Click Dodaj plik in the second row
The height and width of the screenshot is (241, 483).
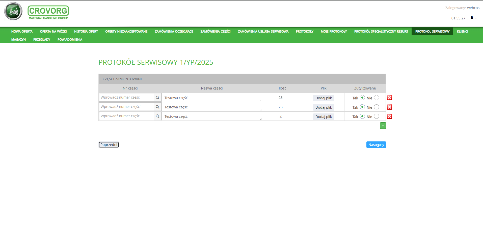[x=324, y=107]
